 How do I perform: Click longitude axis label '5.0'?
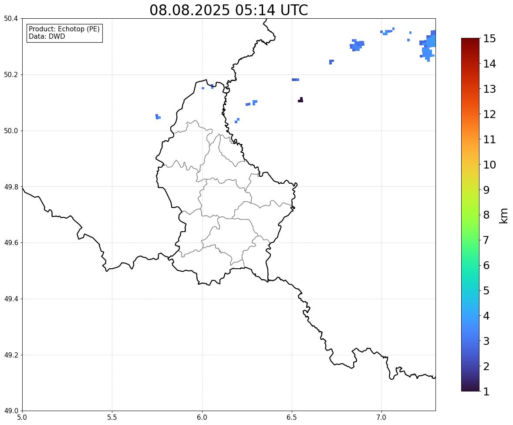click(x=22, y=418)
